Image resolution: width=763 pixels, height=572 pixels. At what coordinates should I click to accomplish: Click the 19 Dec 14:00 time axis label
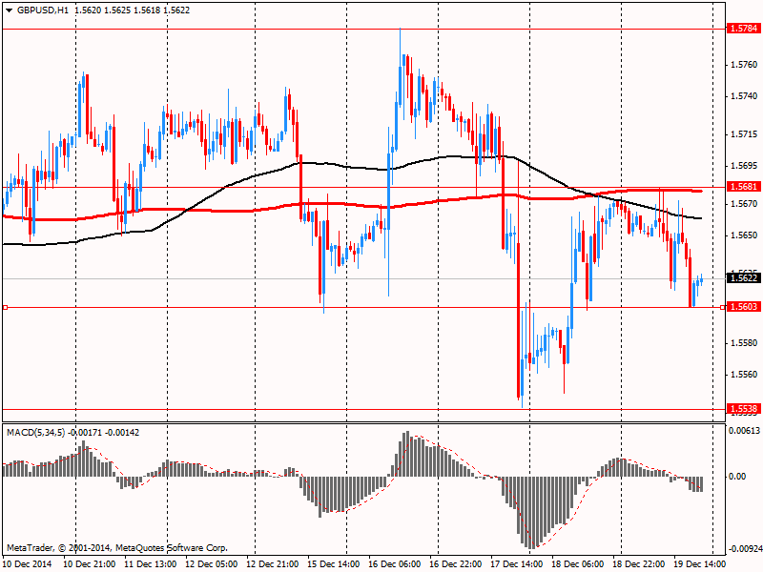coord(700,563)
